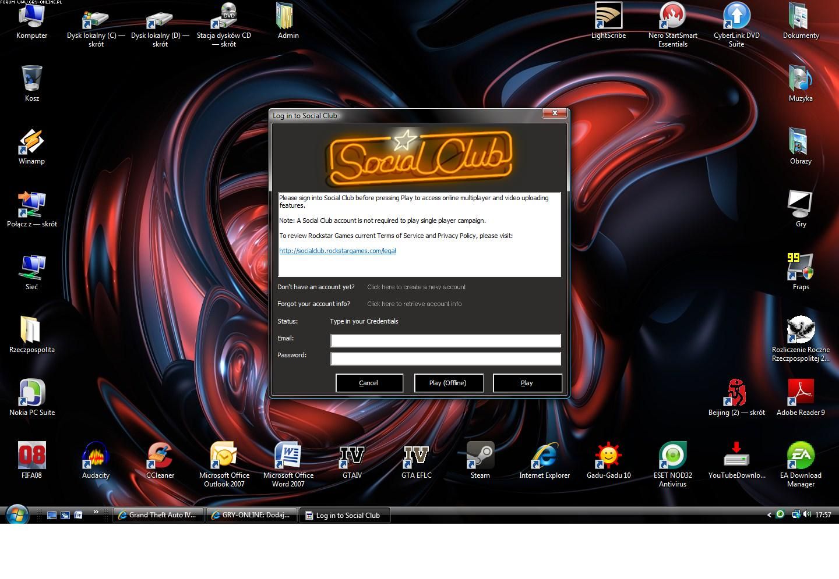Launch CCleaner from the desktop
Viewport: 839px width, 579px height.
coord(160,460)
